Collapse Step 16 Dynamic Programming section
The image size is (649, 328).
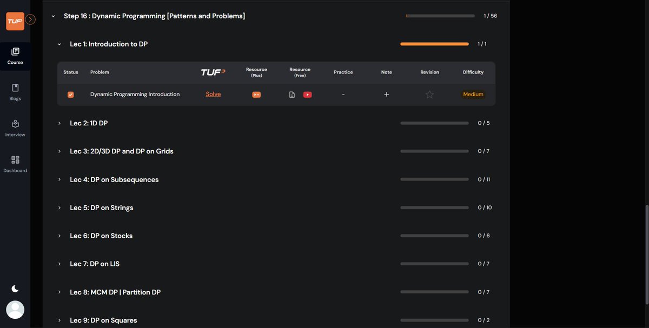pyautogui.click(x=54, y=16)
